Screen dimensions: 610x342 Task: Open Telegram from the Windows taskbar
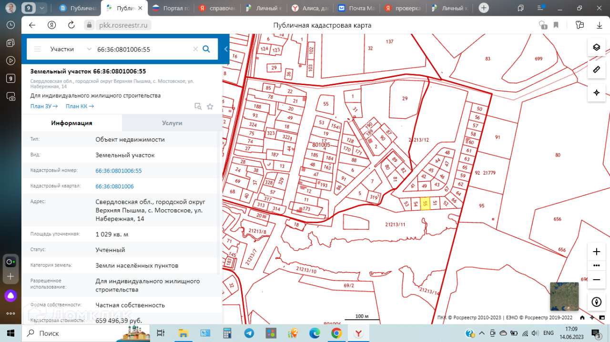[249, 333]
